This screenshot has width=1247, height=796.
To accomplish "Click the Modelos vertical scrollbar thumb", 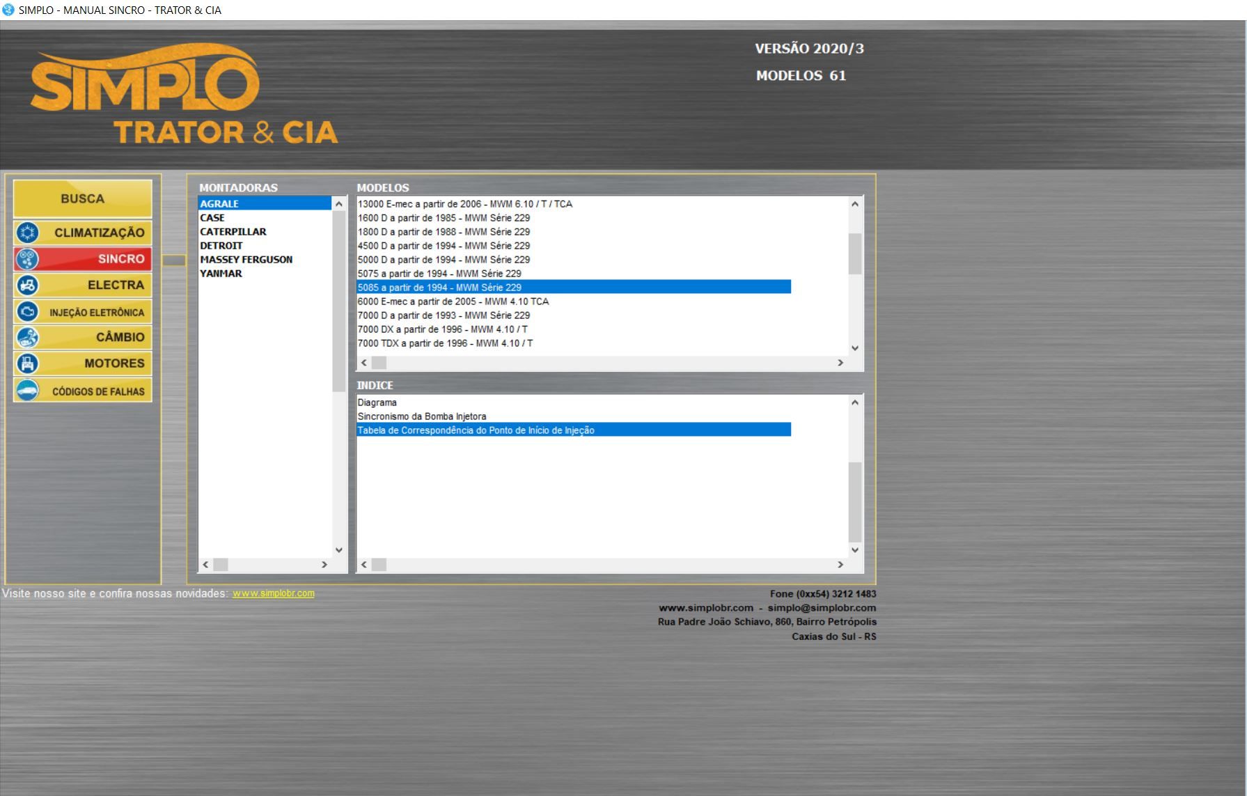I will [855, 253].
